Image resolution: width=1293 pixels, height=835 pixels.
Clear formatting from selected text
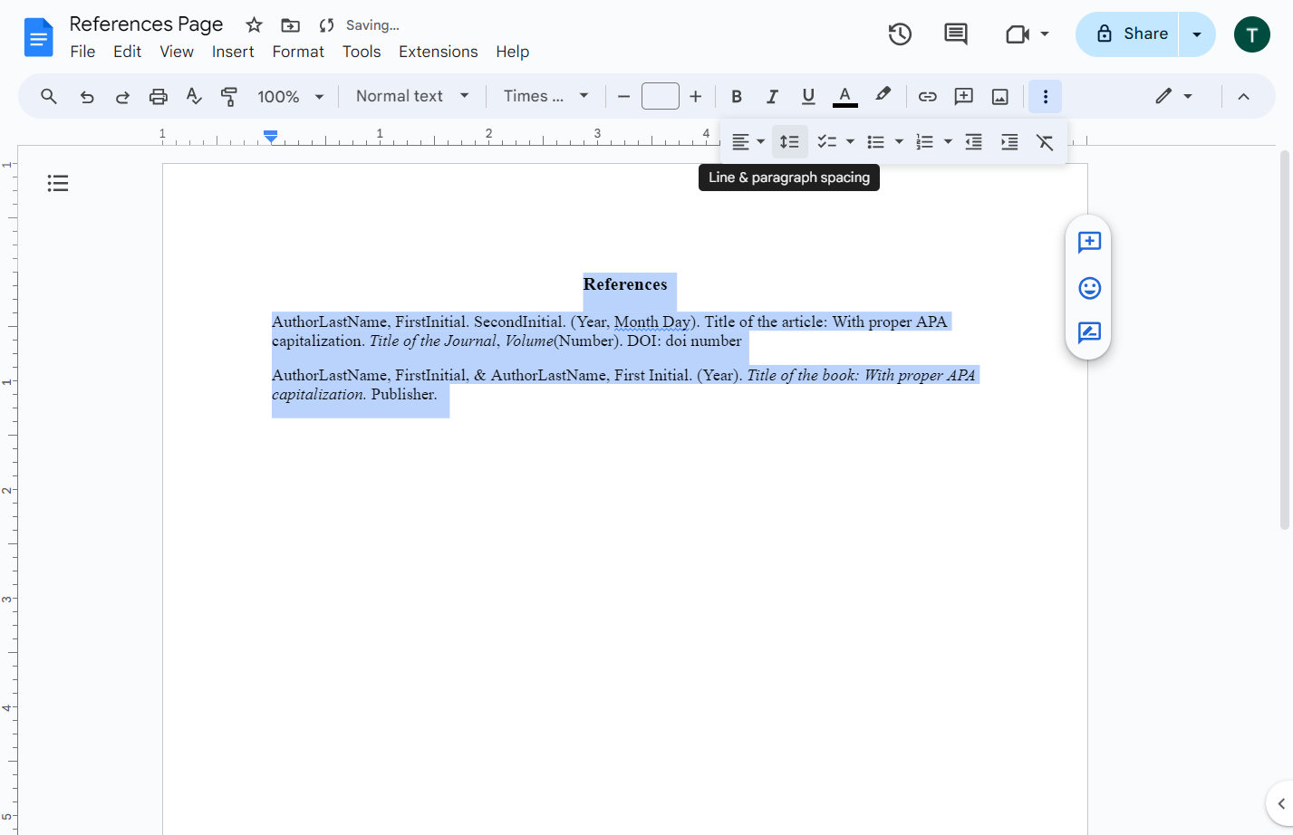click(x=1045, y=142)
